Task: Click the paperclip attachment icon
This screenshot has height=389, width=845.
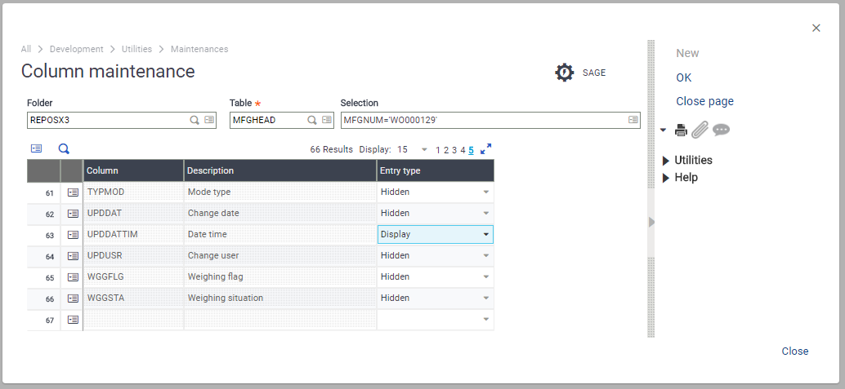Action: tap(700, 130)
